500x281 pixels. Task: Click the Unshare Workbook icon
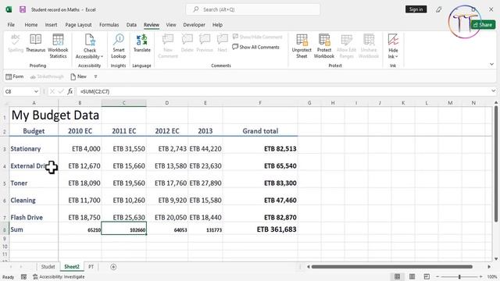pyautogui.click(x=369, y=46)
